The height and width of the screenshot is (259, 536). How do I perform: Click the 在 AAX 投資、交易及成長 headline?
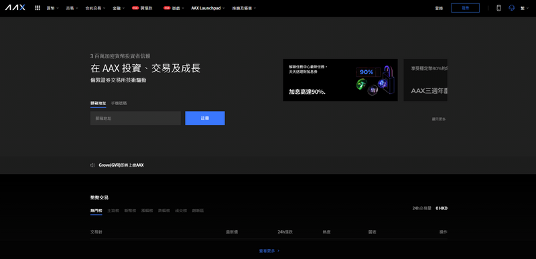145,68
